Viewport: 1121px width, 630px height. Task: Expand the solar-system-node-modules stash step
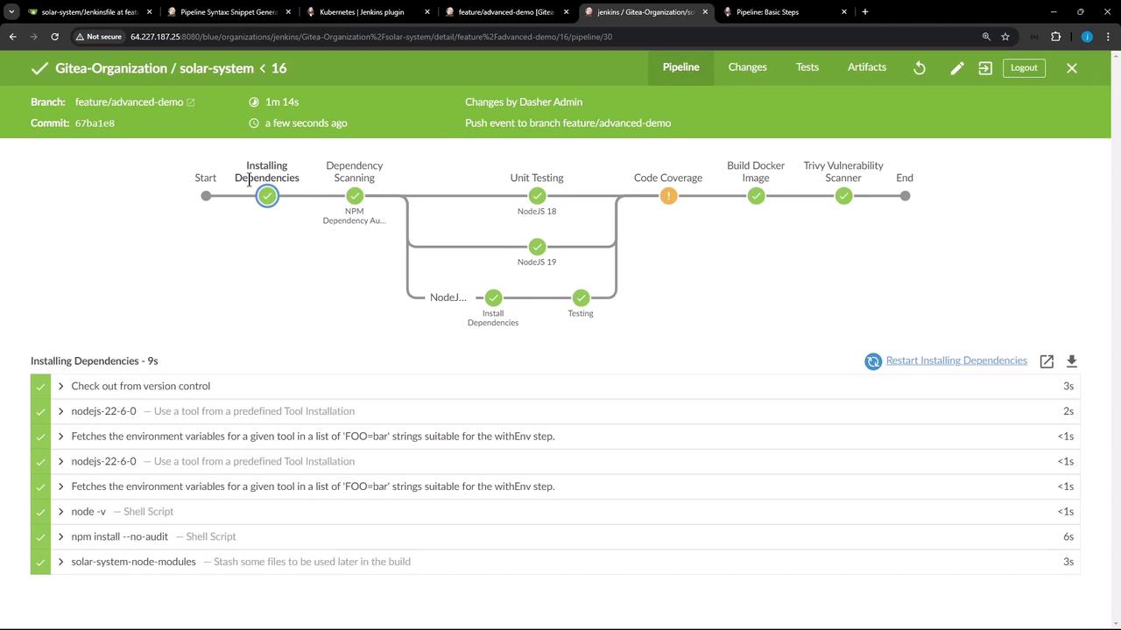[x=61, y=562]
